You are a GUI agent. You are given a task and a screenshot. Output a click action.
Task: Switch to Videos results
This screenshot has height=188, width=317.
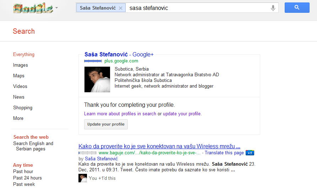20,87
